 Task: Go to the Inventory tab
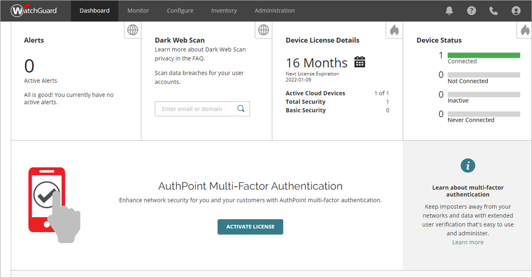224,10
